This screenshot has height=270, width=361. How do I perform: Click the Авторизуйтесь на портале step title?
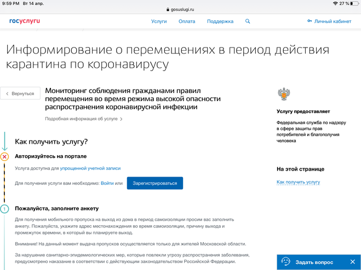coord(50,156)
